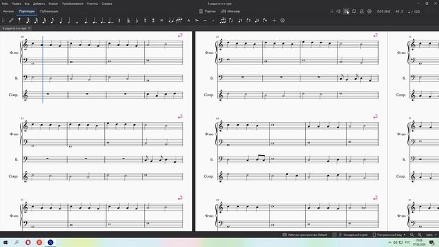Open the Вид menu

coord(27,3)
